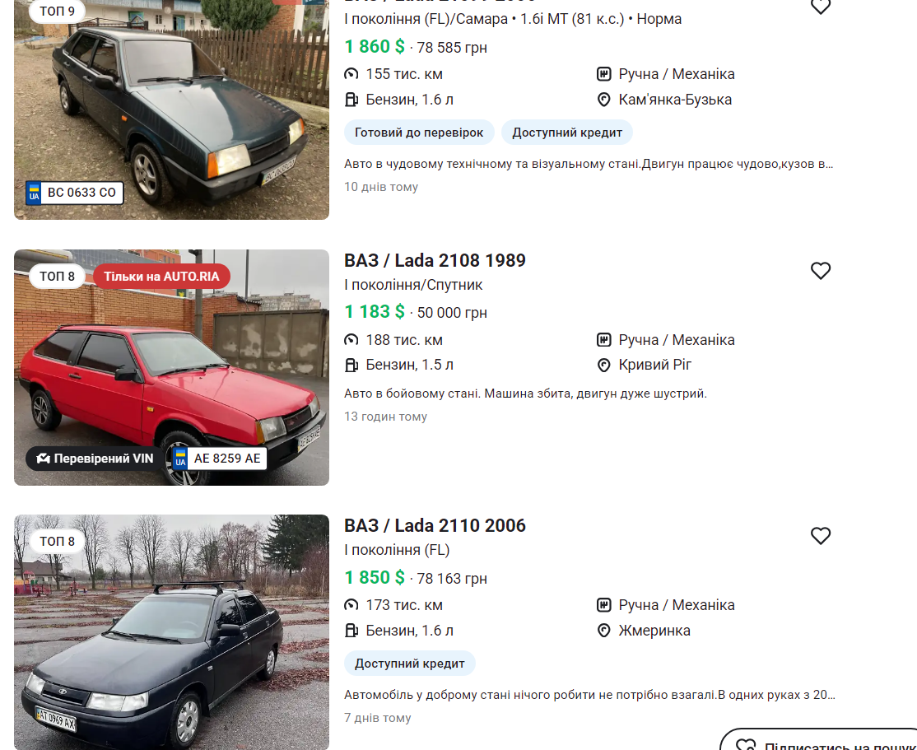Screen dimensions: 917x750
Task: Click the odometer icon beside 188 тис. км
Action: point(351,340)
